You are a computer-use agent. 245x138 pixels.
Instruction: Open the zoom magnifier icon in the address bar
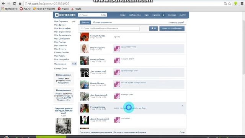coord(225,3)
